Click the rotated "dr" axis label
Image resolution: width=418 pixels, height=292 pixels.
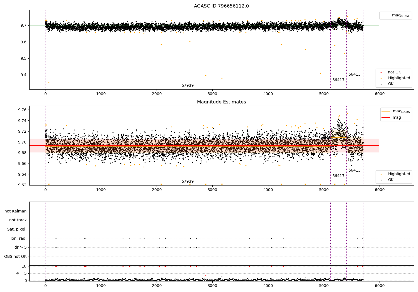pos(18,273)
